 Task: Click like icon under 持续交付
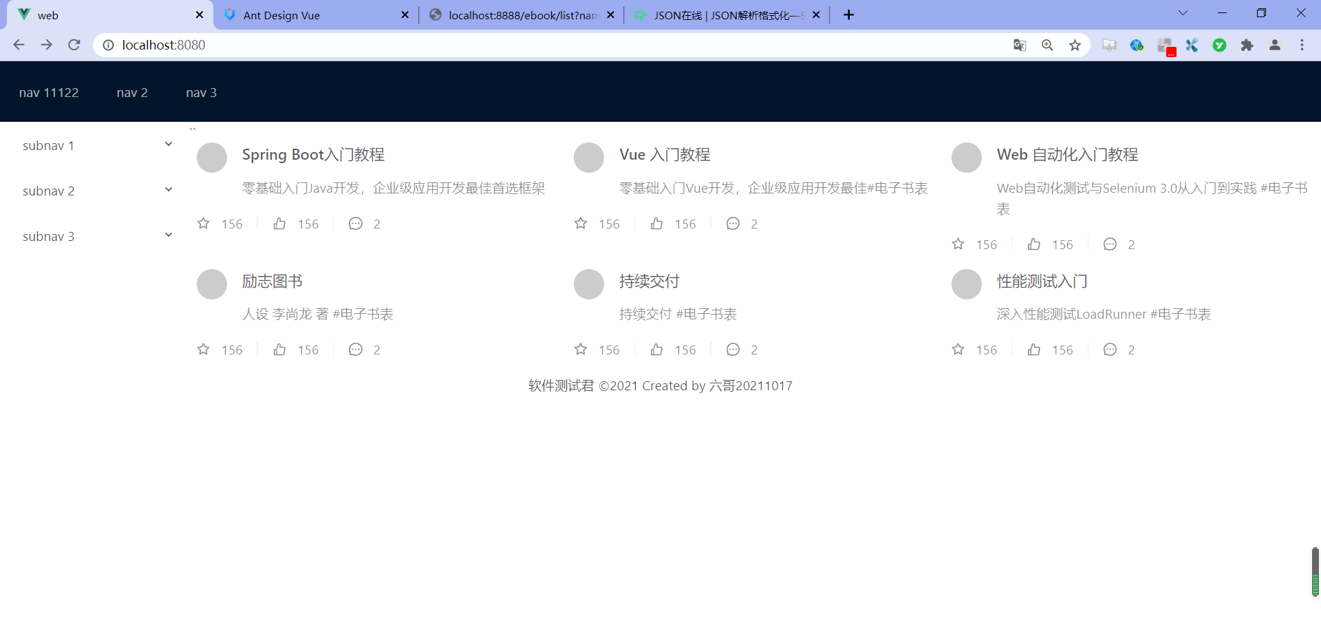[x=656, y=349]
